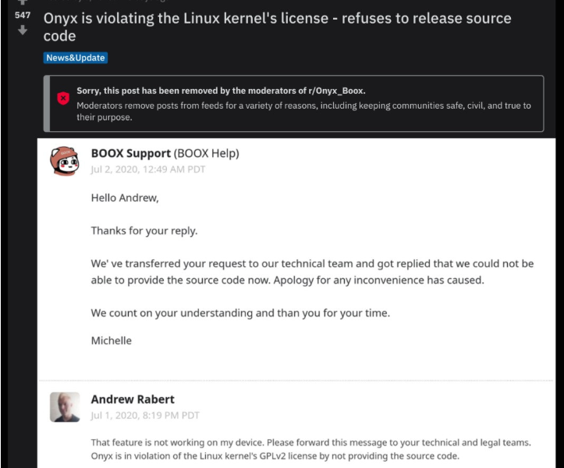Click the moderators removal reasons description text

pos(303,111)
